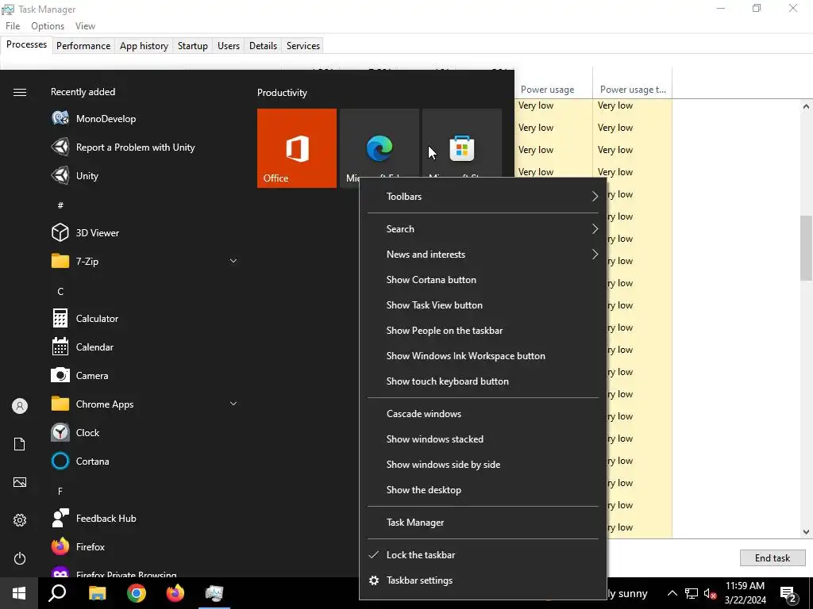The height and width of the screenshot is (609, 813).
Task: Expand the Toolbars submenu
Action: (483, 197)
